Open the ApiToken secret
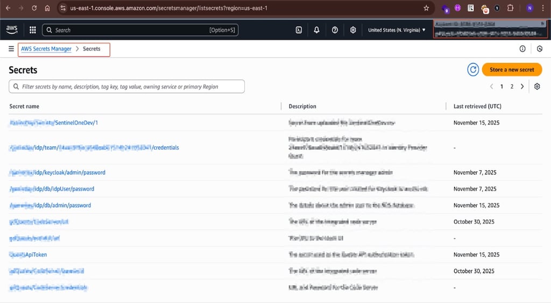This screenshot has width=551, height=303. click(28, 255)
